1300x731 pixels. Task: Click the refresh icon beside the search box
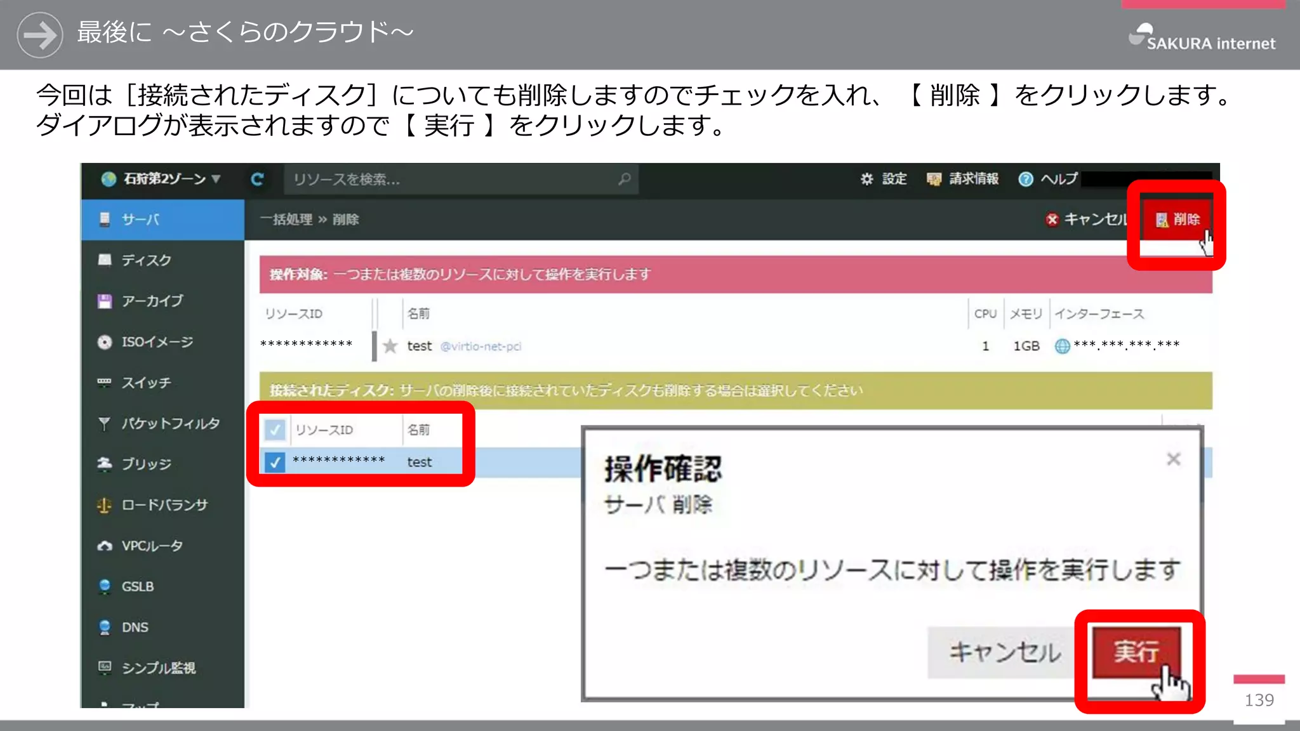click(x=257, y=180)
